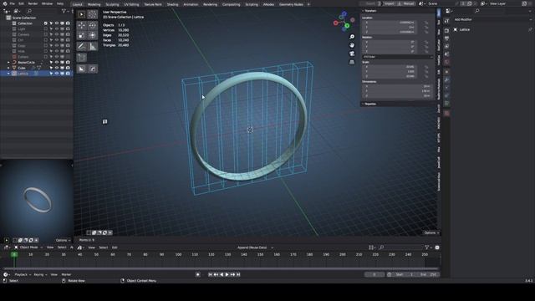Viewport: 535px width, 301px height.
Task: Hide the Cube object in viewport
Action: [57, 68]
